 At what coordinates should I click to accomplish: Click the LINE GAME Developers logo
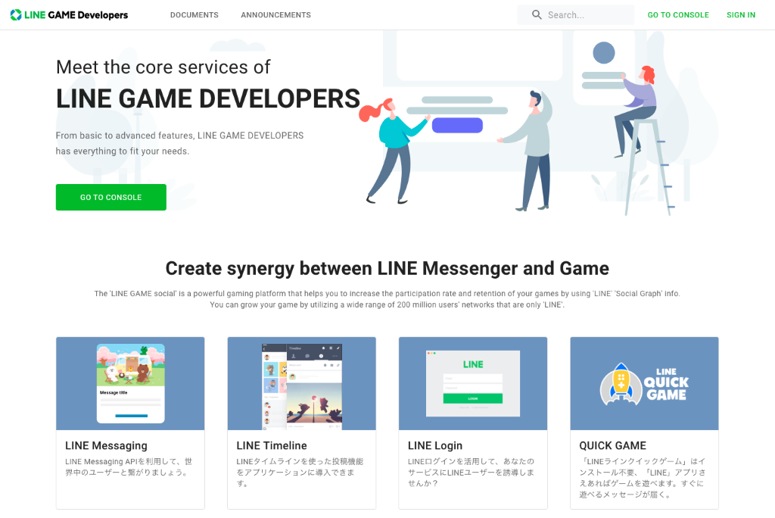[69, 15]
